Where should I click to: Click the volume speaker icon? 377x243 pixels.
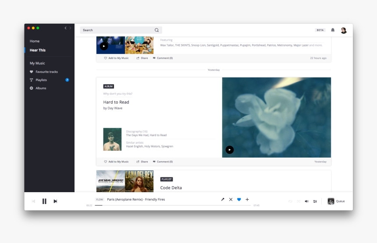(306, 201)
